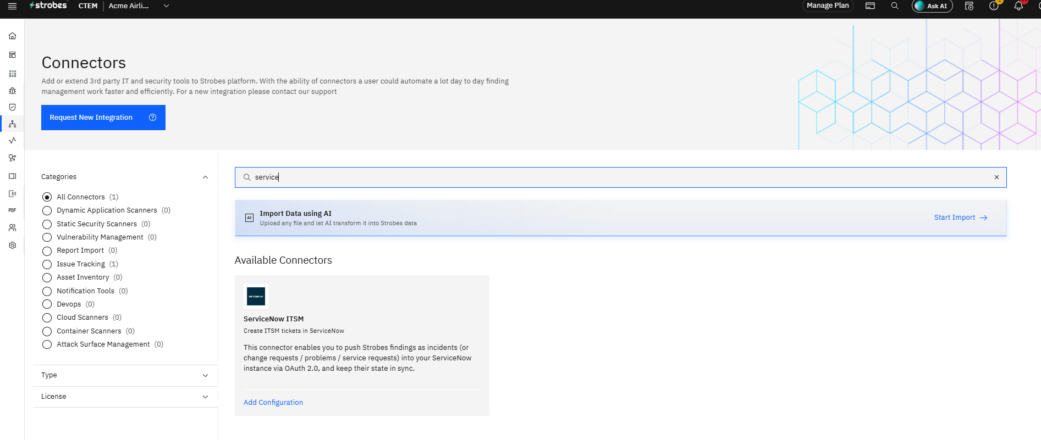1041x440 pixels.
Task: Click Request New Integration button
Action: [103, 118]
